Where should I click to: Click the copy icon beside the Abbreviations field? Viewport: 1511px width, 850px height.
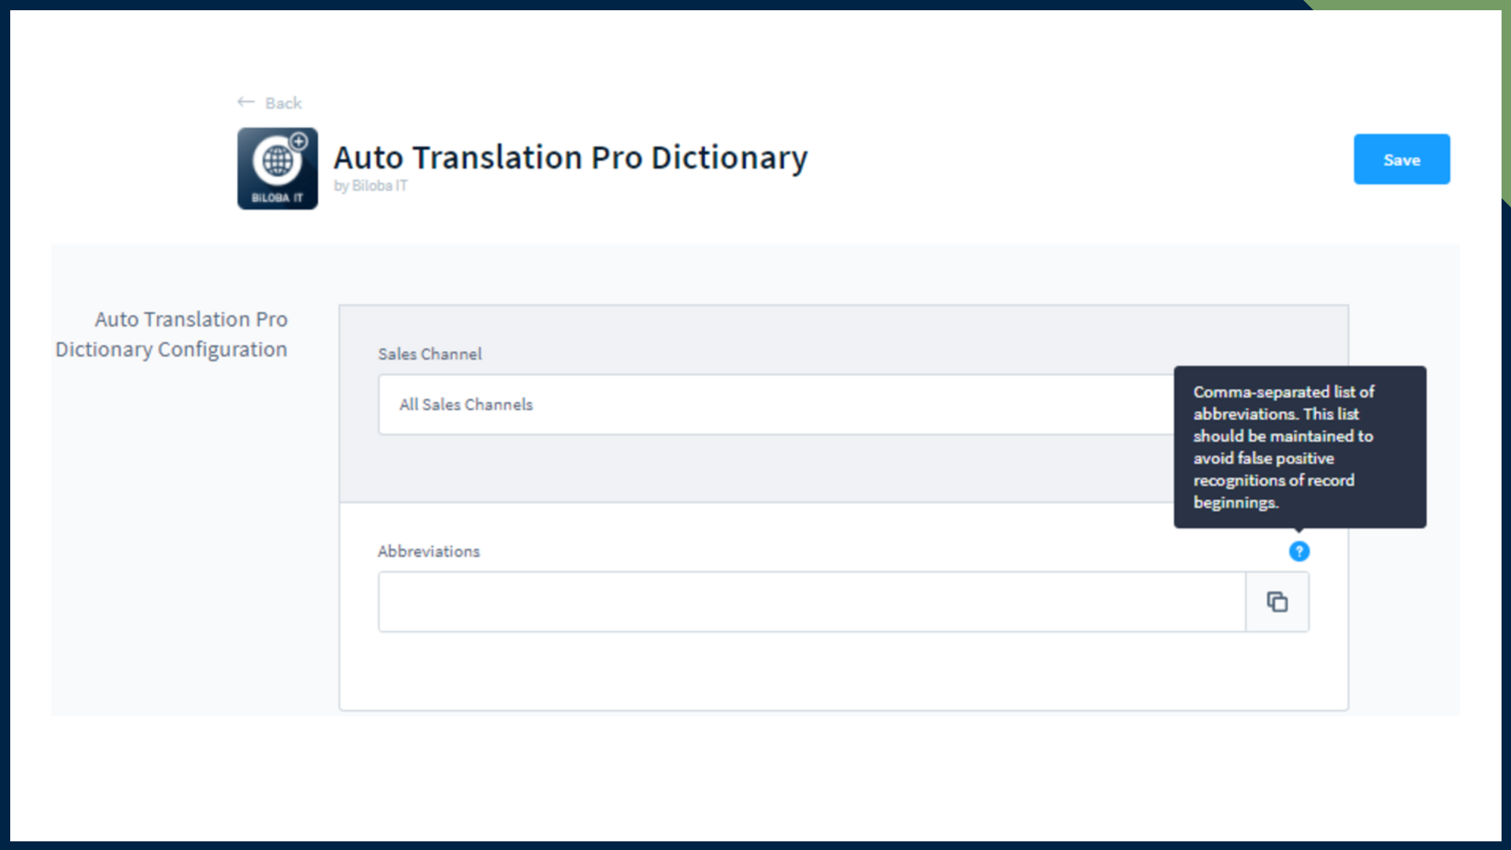1276,601
